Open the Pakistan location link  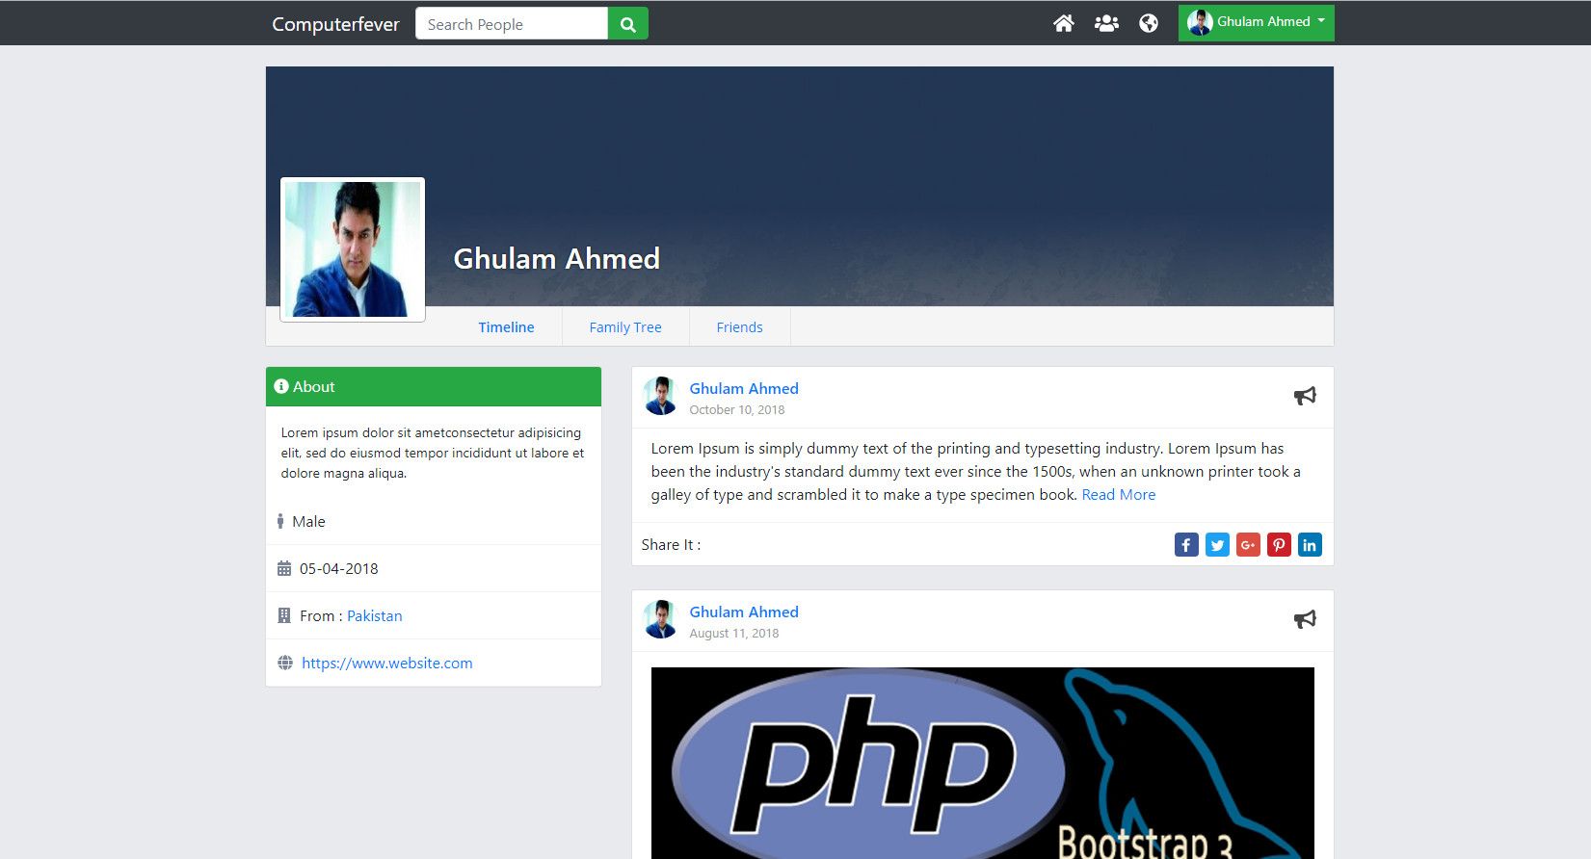click(375, 616)
